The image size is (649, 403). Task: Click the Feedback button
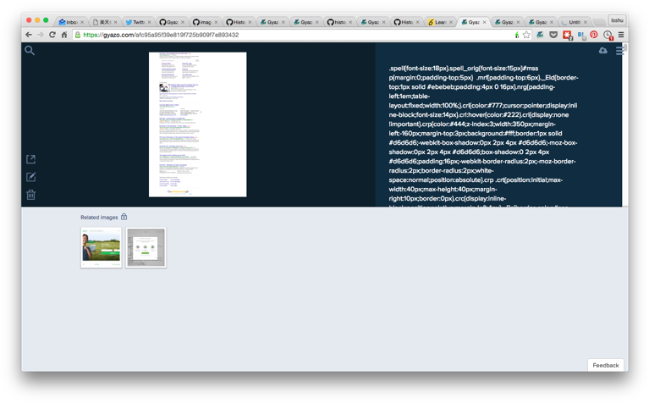605,365
